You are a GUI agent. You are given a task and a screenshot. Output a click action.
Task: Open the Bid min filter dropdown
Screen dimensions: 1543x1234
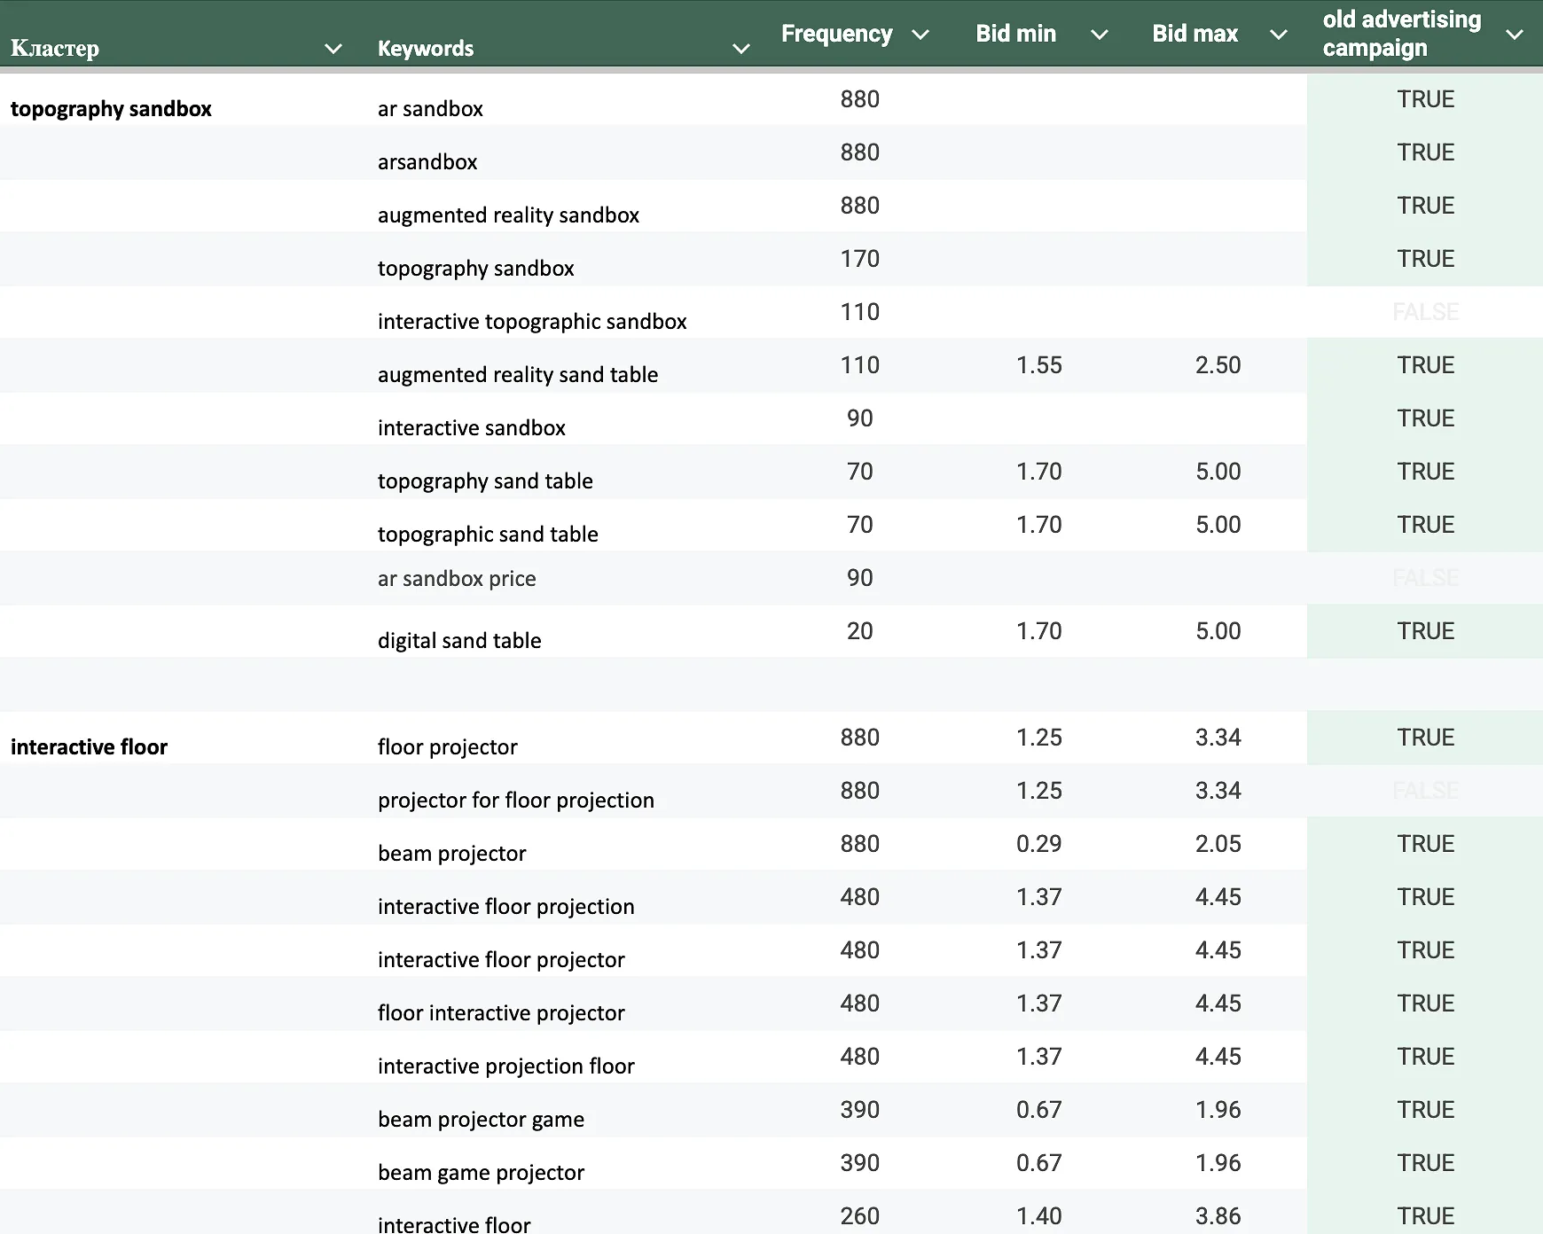(x=1100, y=35)
